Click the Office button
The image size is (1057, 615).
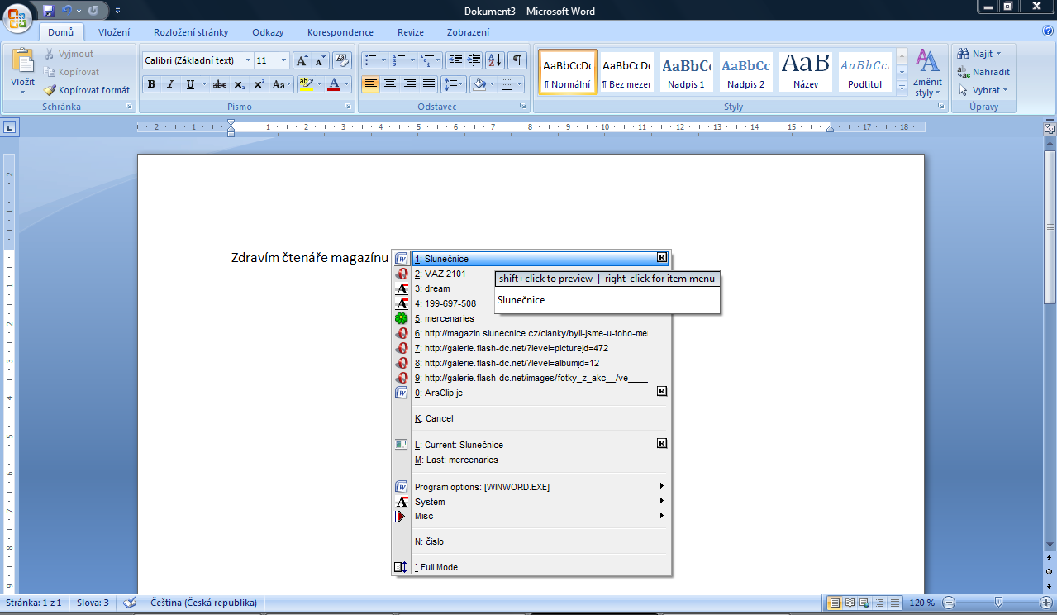pyautogui.click(x=17, y=17)
